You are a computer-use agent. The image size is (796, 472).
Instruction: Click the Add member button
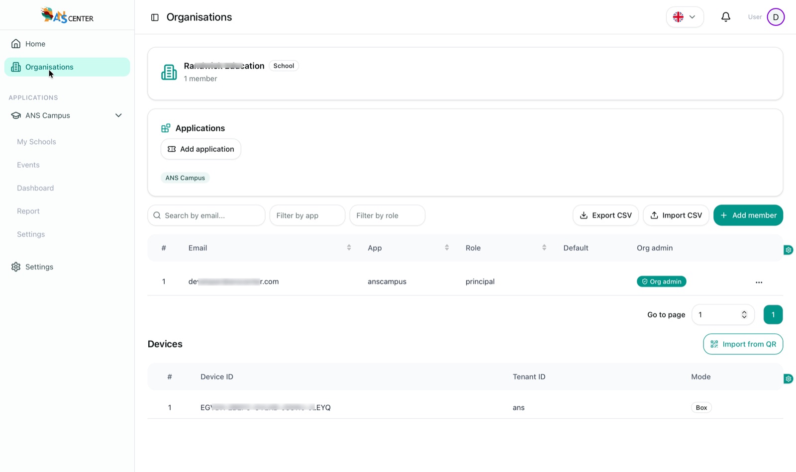click(x=748, y=215)
